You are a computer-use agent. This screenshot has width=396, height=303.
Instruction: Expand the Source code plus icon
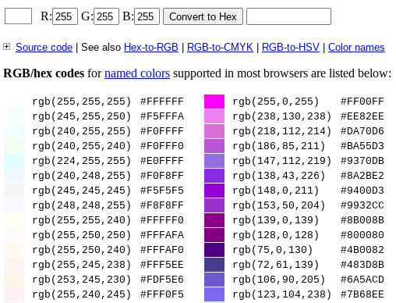tap(6, 47)
